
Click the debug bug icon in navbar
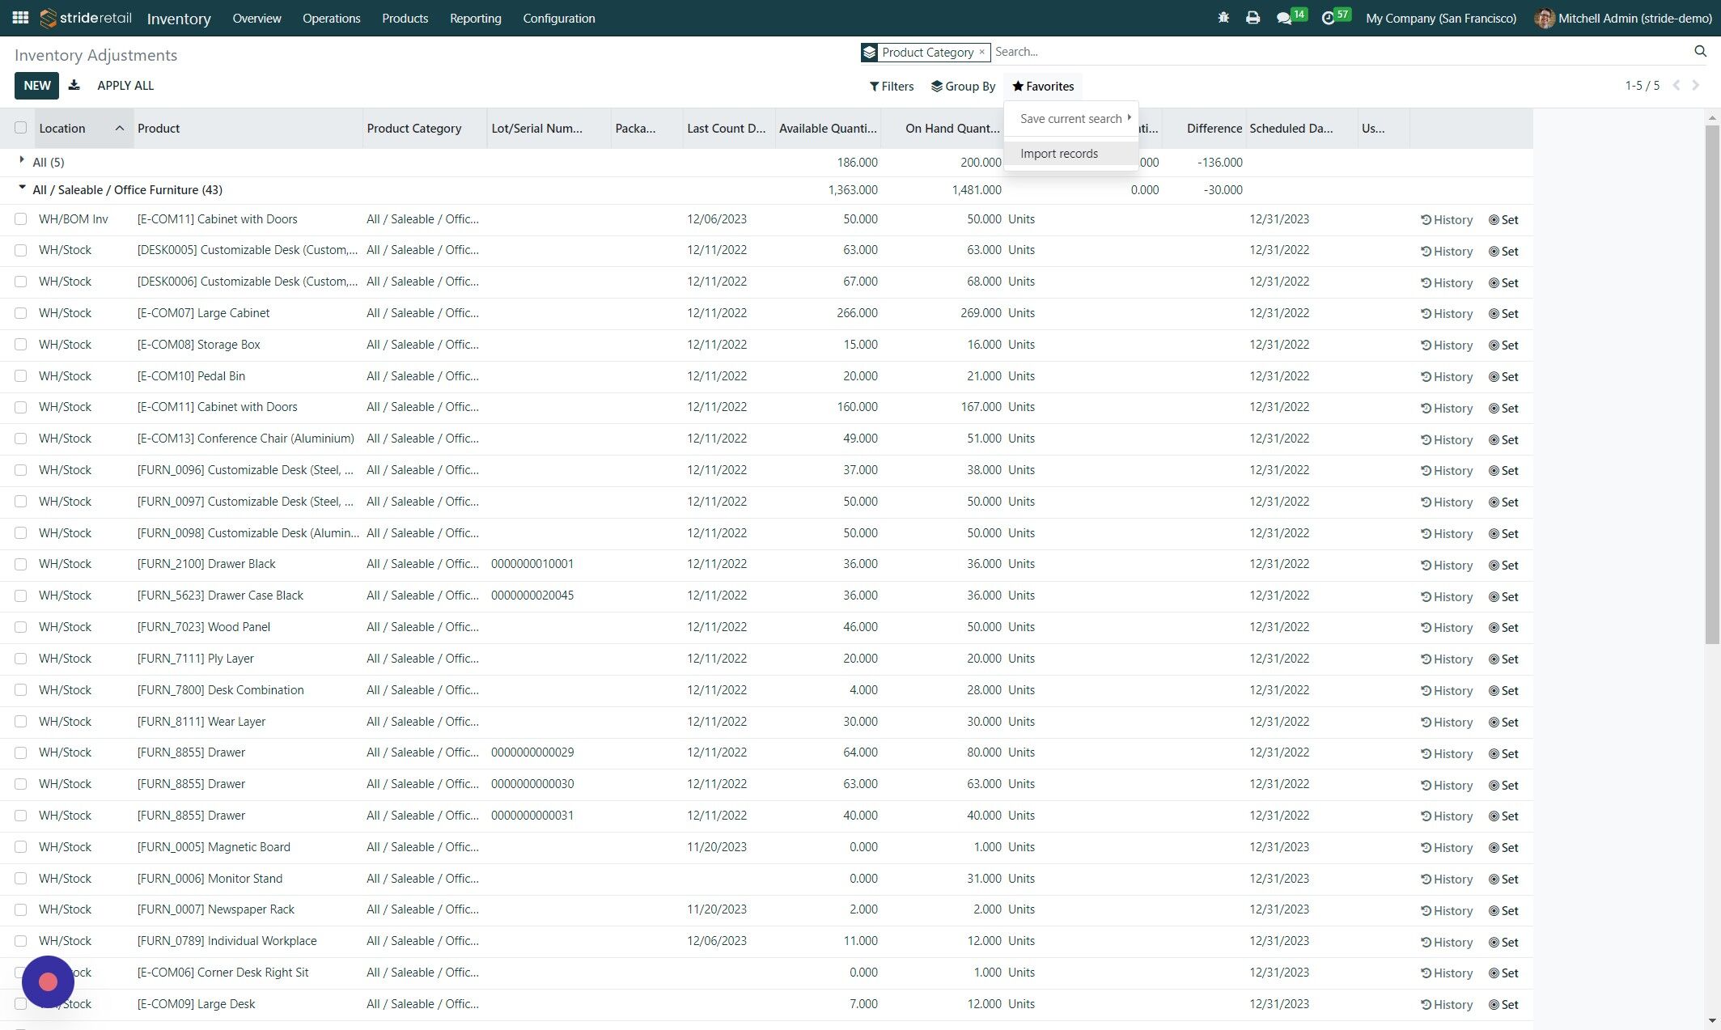(1223, 18)
